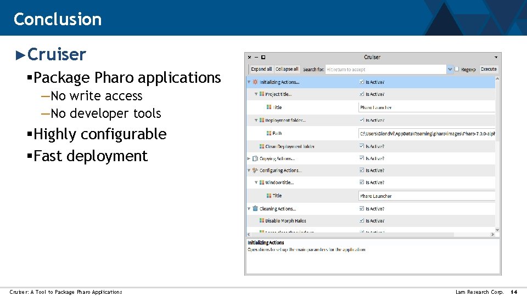Viewport: 527px width, 296px height.
Task: Click the Collapse all button
Action: tap(287, 69)
